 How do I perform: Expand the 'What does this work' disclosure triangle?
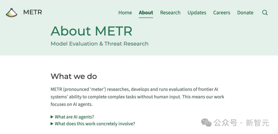click(x=52, y=124)
